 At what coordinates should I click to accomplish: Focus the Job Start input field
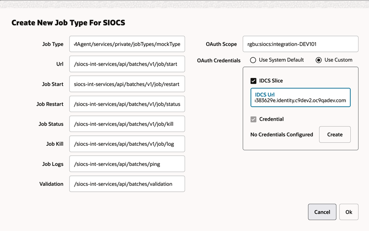coord(127,84)
